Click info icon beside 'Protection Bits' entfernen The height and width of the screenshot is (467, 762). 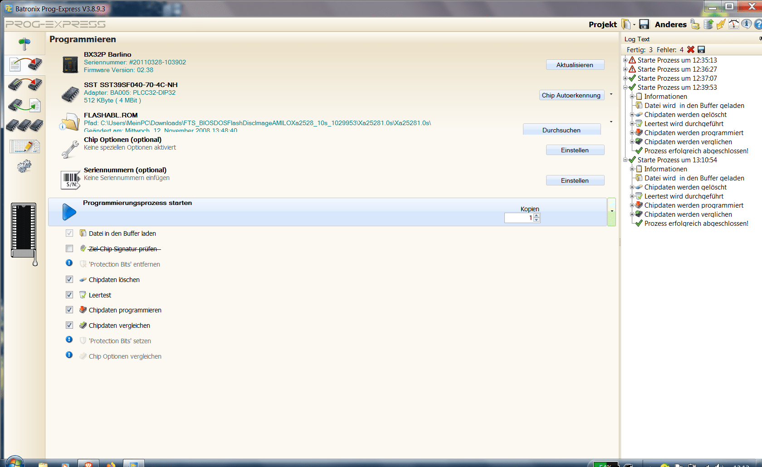pyautogui.click(x=69, y=263)
